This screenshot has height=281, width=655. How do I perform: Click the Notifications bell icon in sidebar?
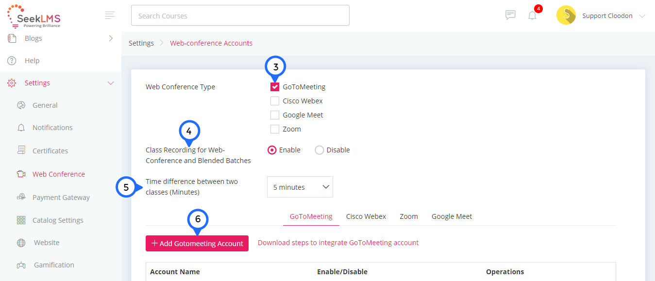tap(21, 128)
